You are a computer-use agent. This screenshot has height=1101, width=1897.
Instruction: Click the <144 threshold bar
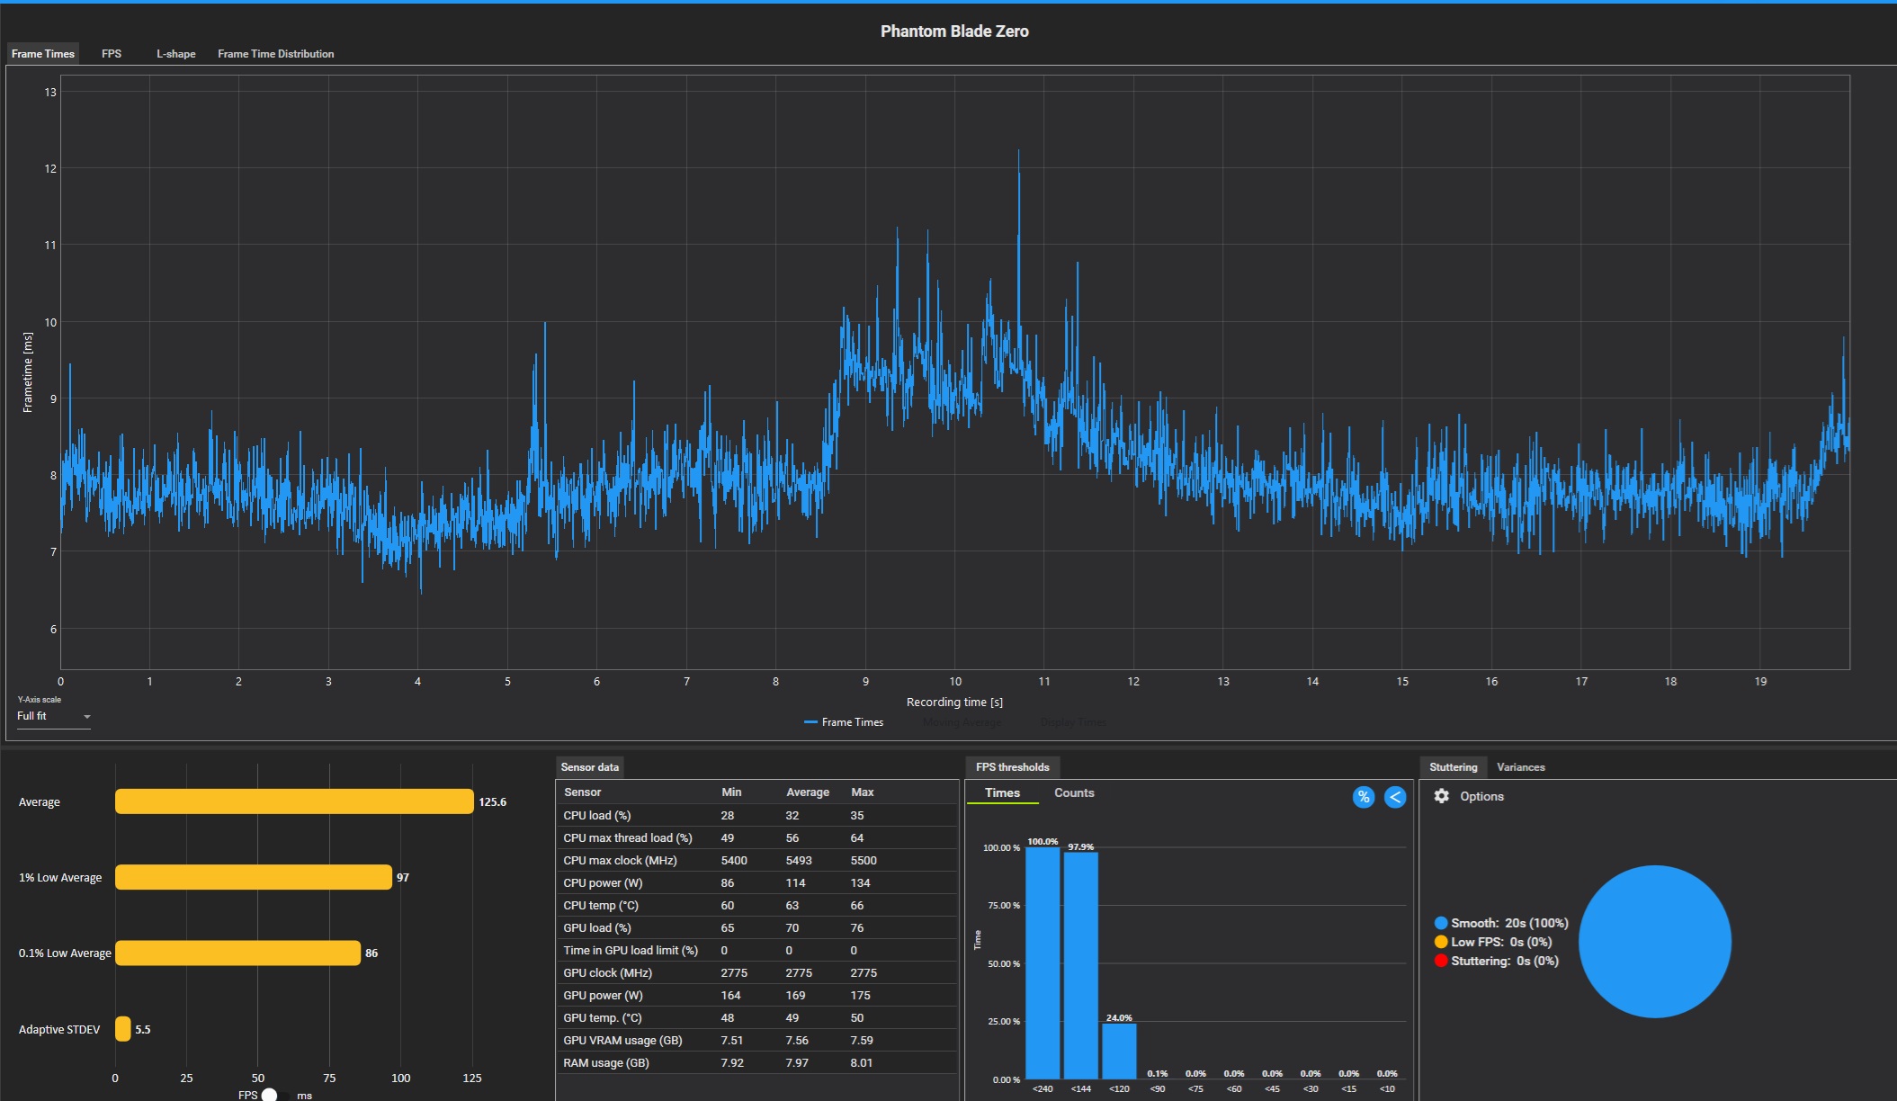pyautogui.click(x=1081, y=965)
